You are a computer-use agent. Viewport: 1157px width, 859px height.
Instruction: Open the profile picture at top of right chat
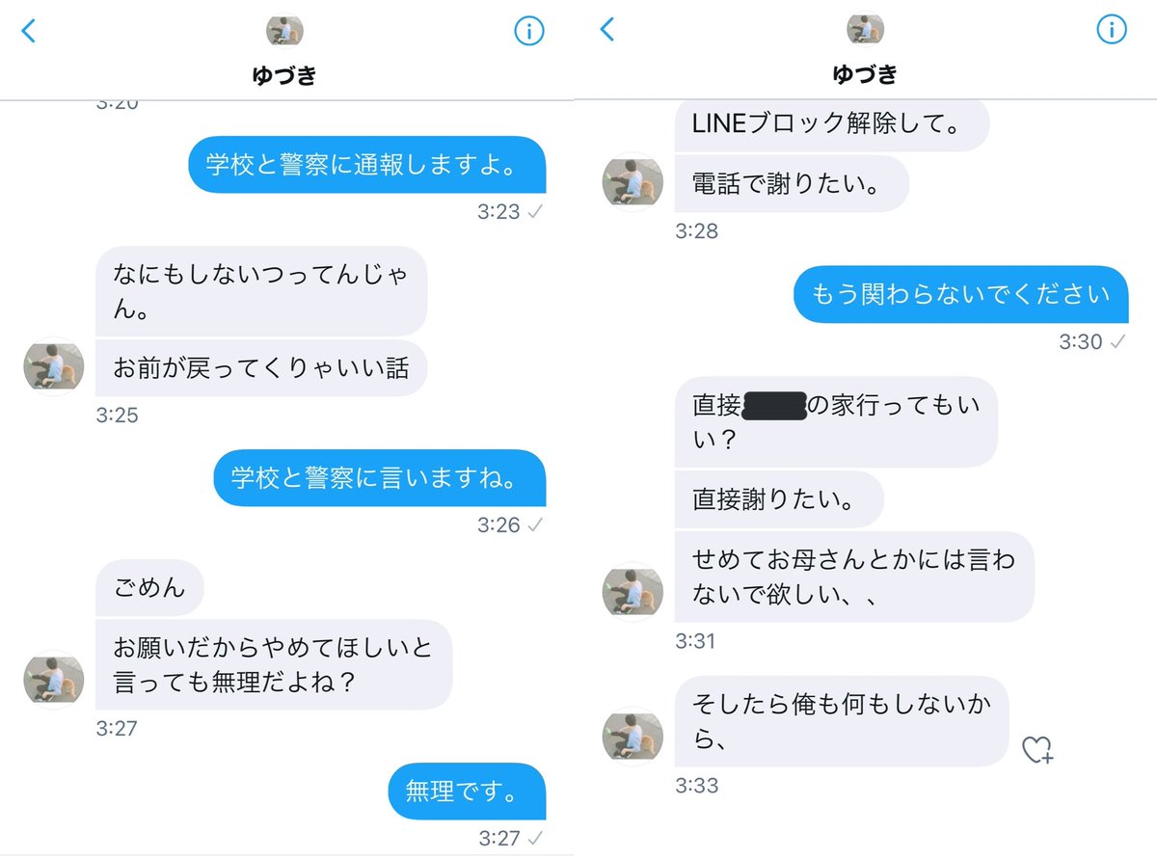[x=865, y=30]
